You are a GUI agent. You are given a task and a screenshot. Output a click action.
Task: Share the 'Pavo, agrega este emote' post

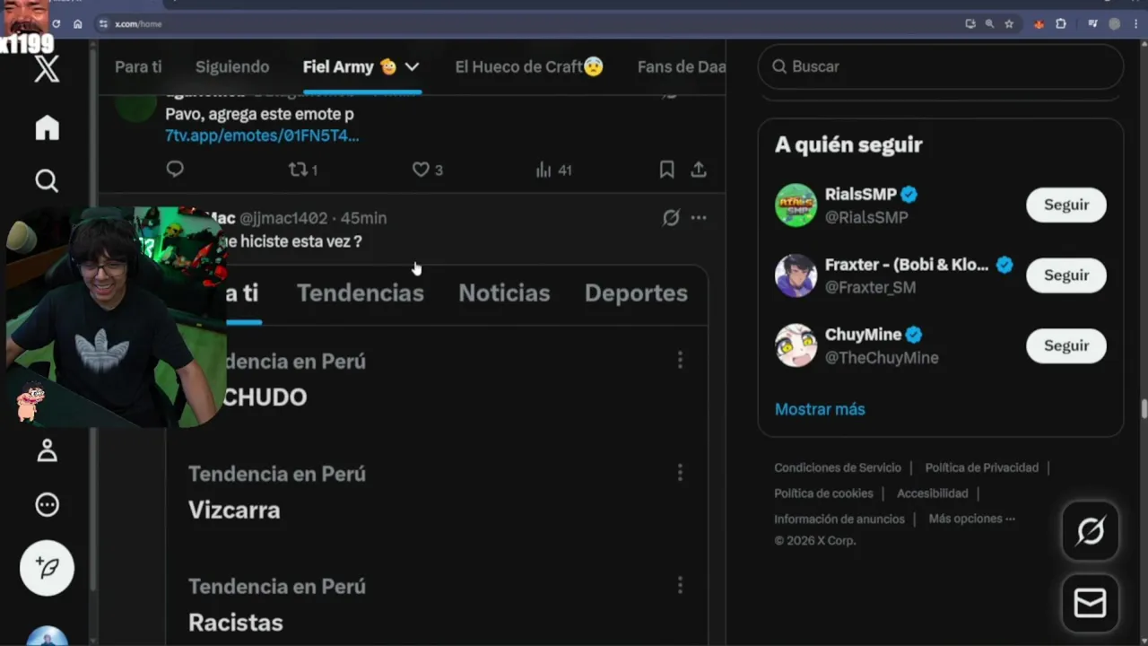tap(699, 169)
